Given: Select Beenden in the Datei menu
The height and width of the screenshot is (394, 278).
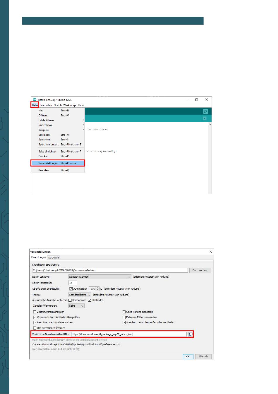Looking at the screenshot, I should (x=58, y=170).
